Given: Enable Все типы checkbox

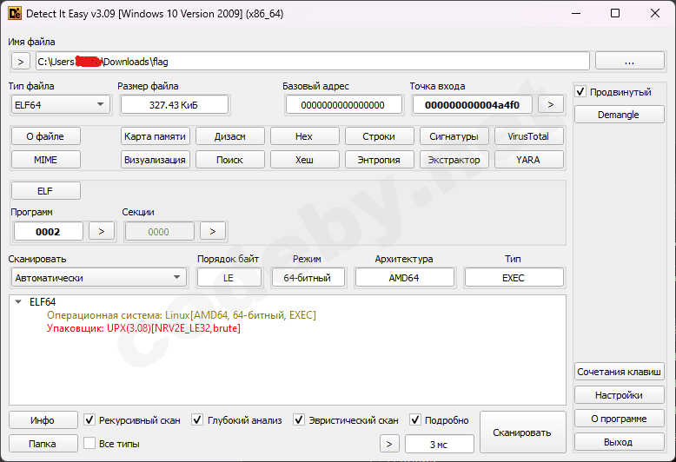Looking at the screenshot, I should tap(89, 443).
